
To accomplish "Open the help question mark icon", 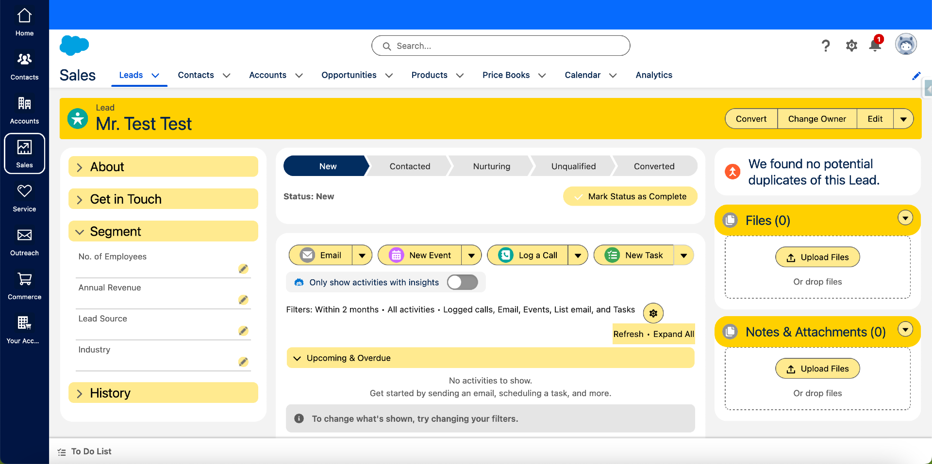I will point(825,46).
